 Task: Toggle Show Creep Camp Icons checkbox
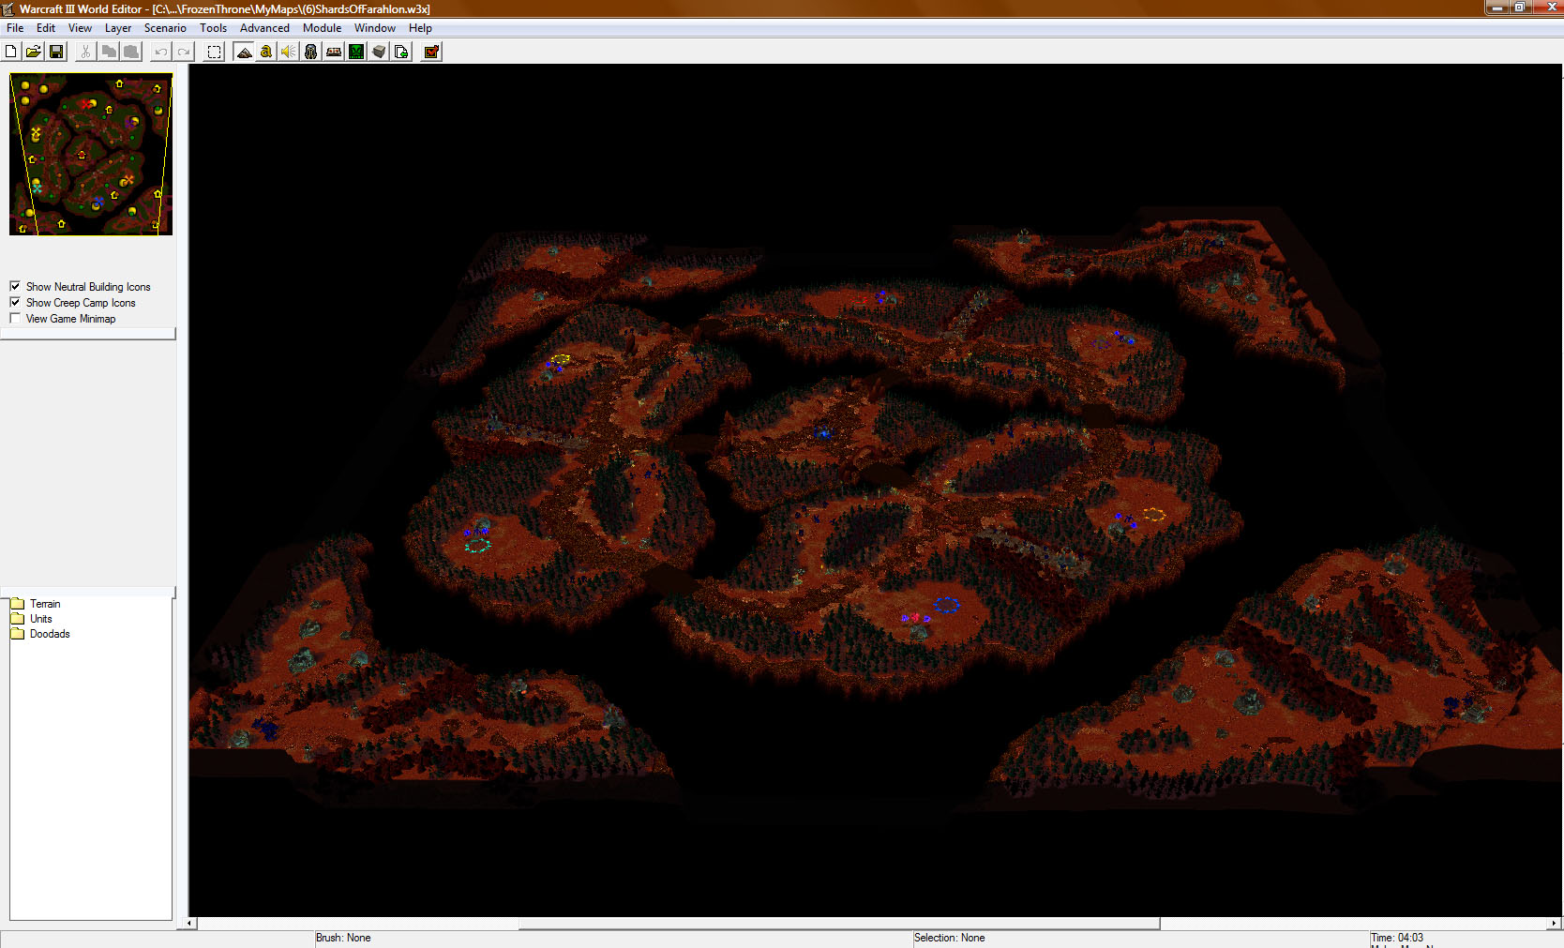coord(15,302)
